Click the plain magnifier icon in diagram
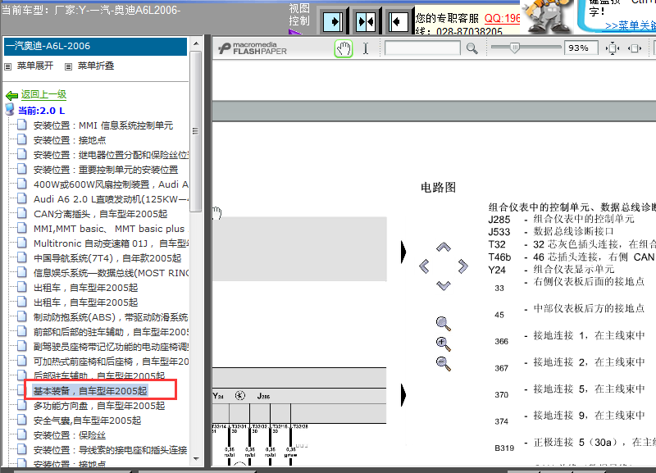656x473 pixels. coord(443,323)
